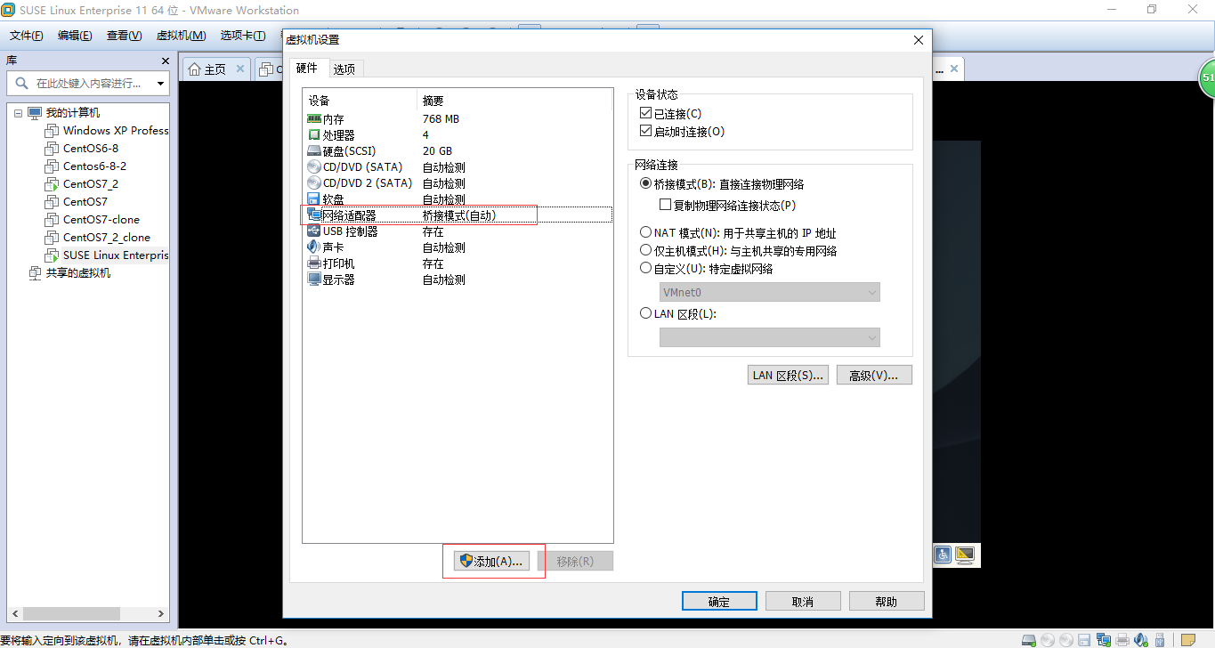Click the printer status bar icon
Viewport: 1215px width, 648px height.
click(1122, 639)
